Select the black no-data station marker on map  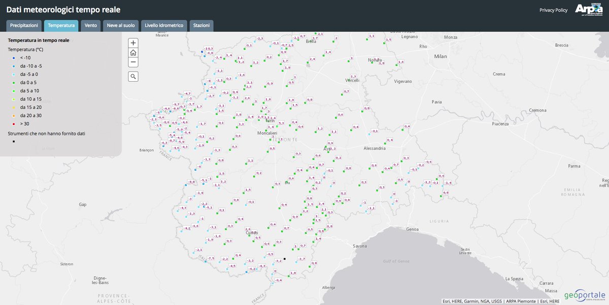(285, 259)
